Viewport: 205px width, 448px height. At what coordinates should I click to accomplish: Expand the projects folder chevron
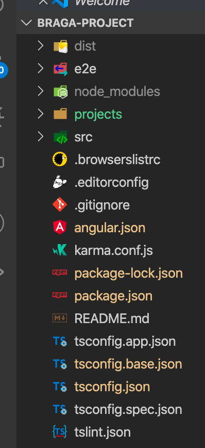(x=41, y=114)
